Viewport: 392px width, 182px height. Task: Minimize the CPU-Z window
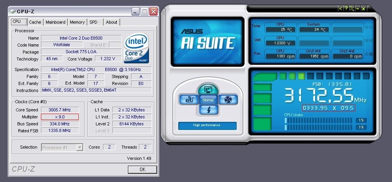coord(135,11)
